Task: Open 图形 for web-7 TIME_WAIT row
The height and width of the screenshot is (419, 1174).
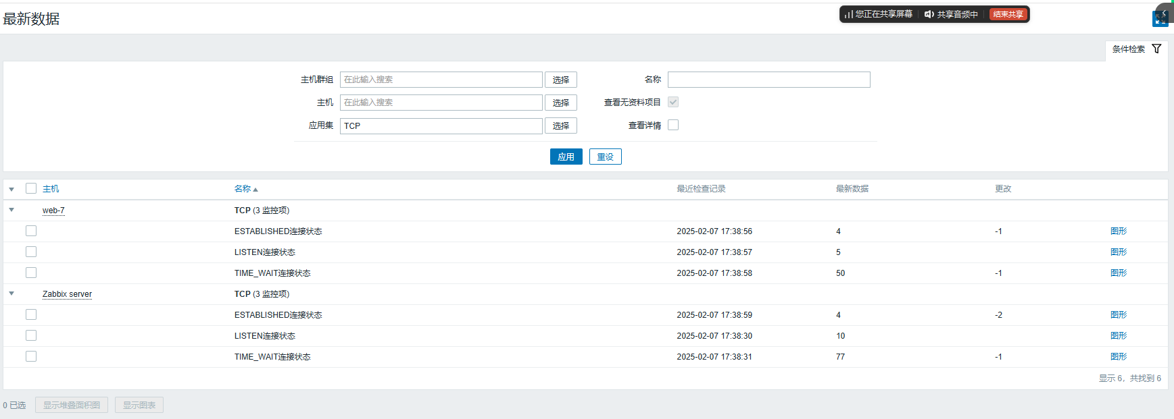Action: point(1119,273)
